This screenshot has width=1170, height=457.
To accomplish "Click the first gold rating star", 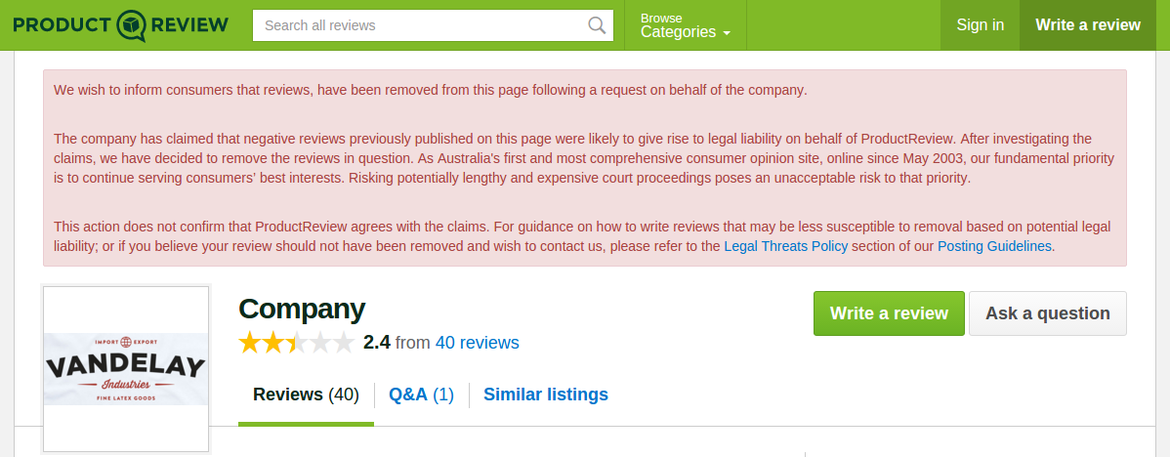I will [x=250, y=343].
